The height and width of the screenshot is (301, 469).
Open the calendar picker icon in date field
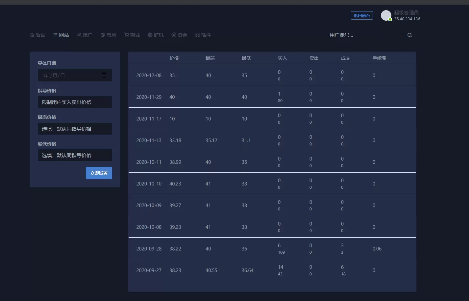pos(104,75)
